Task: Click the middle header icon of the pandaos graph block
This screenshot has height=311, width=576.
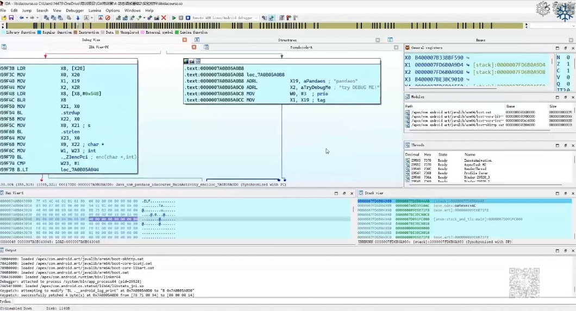Action: [x=192, y=61]
